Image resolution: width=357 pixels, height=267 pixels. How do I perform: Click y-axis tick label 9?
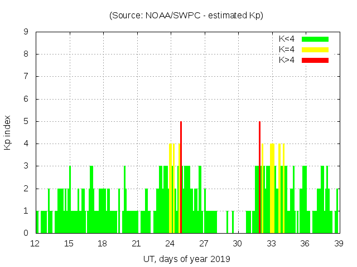(26, 32)
